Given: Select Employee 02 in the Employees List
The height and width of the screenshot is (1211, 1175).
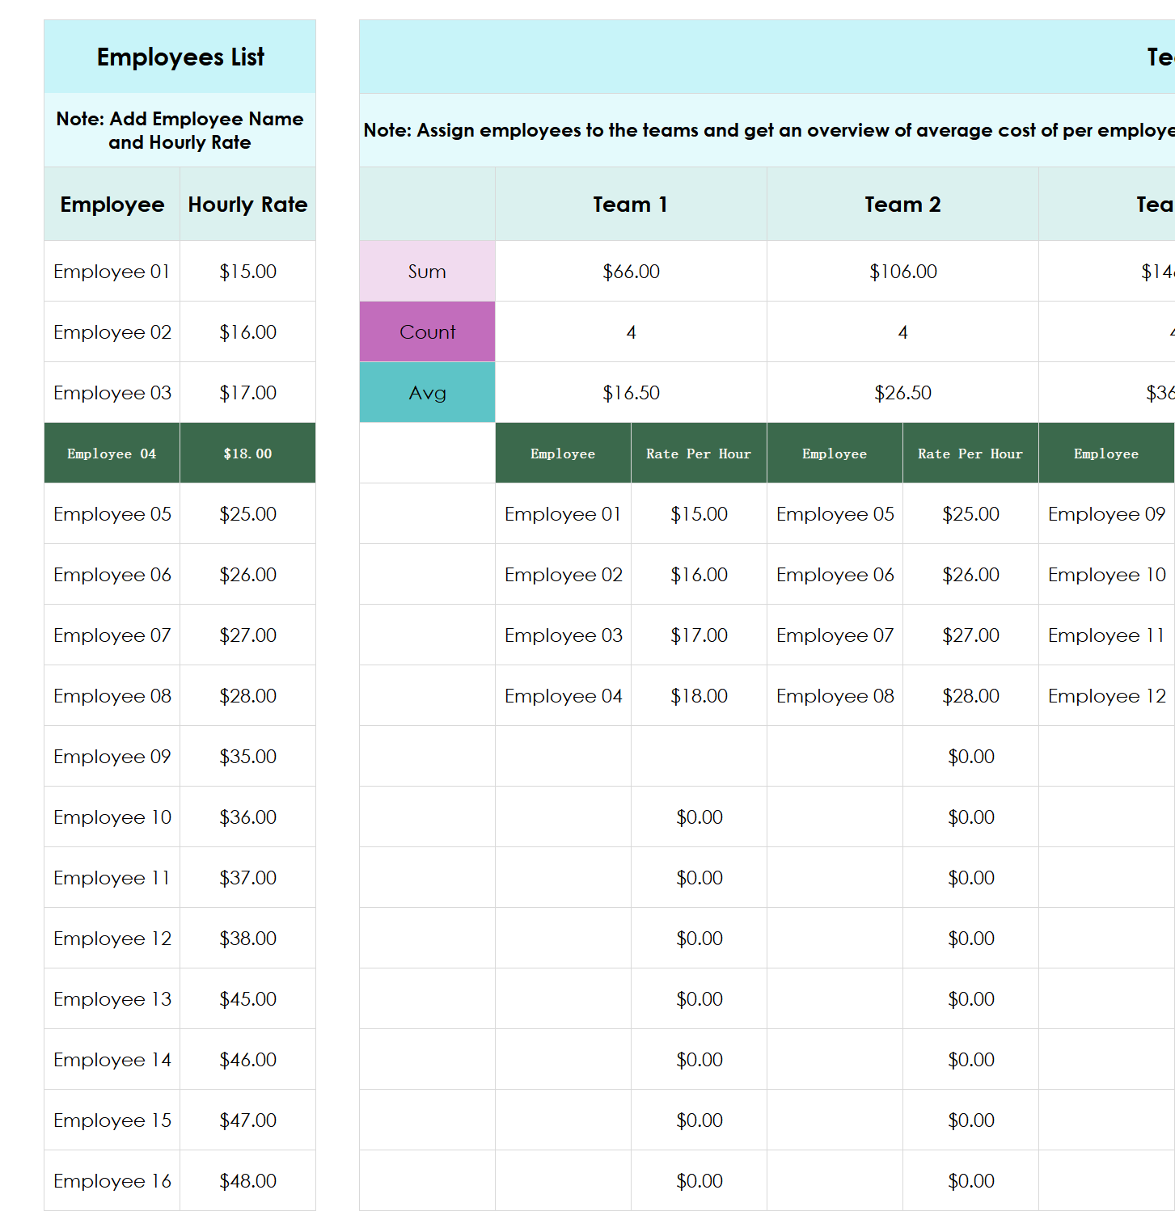Looking at the screenshot, I should point(112,331).
